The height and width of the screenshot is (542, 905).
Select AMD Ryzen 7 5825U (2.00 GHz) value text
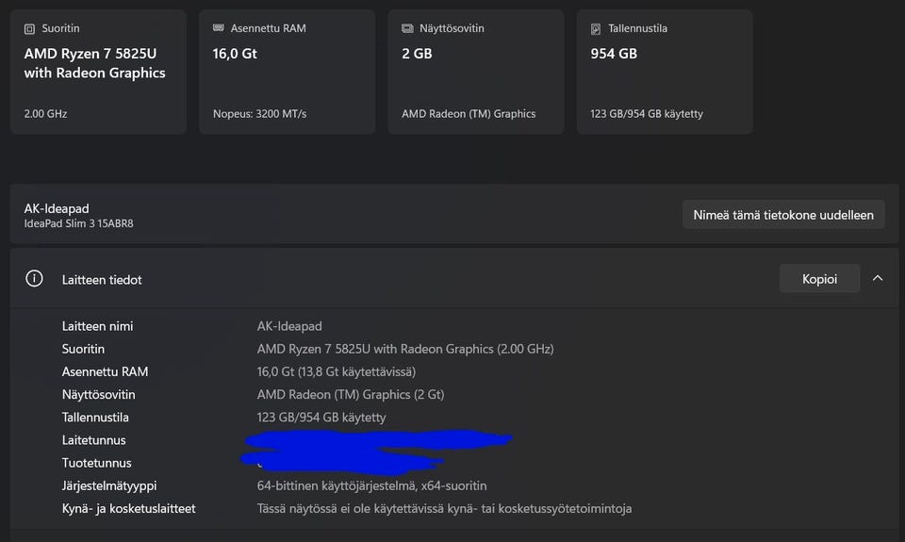point(405,349)
